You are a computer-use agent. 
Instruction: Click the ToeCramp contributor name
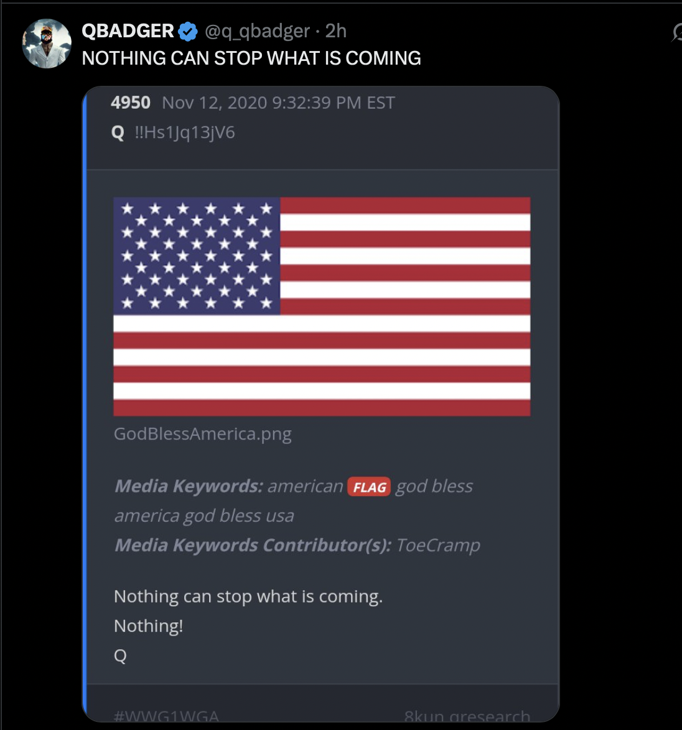438,545
